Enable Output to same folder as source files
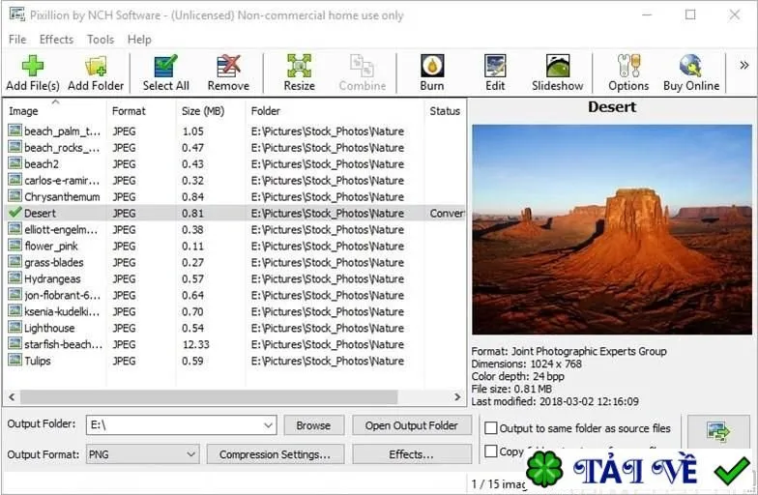This screenshot has height=495, width=758. (491, 428)
